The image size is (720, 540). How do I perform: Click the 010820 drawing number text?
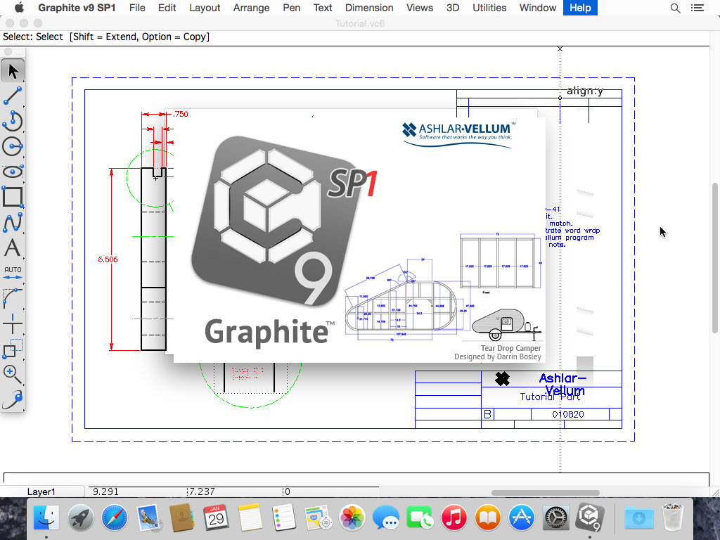(568, 414)
